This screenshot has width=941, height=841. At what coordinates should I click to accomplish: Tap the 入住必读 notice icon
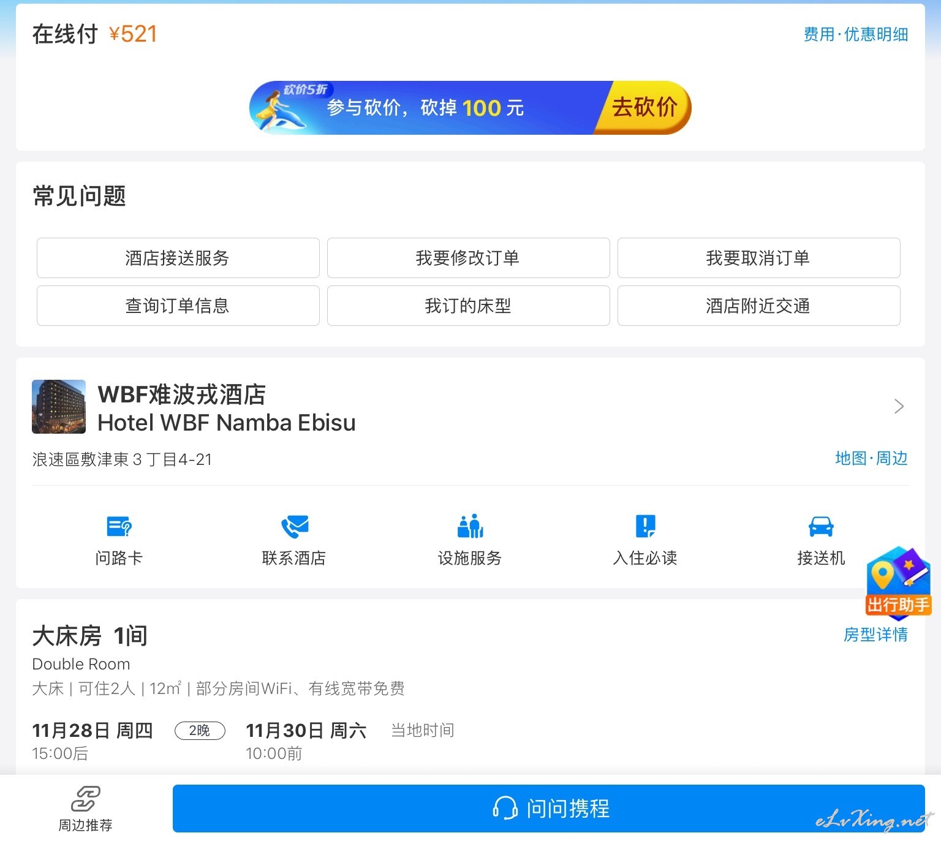coord(645,526)
